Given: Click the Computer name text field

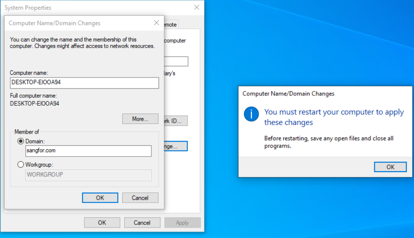Looking at the screenshot, I should tap(84, 83).
